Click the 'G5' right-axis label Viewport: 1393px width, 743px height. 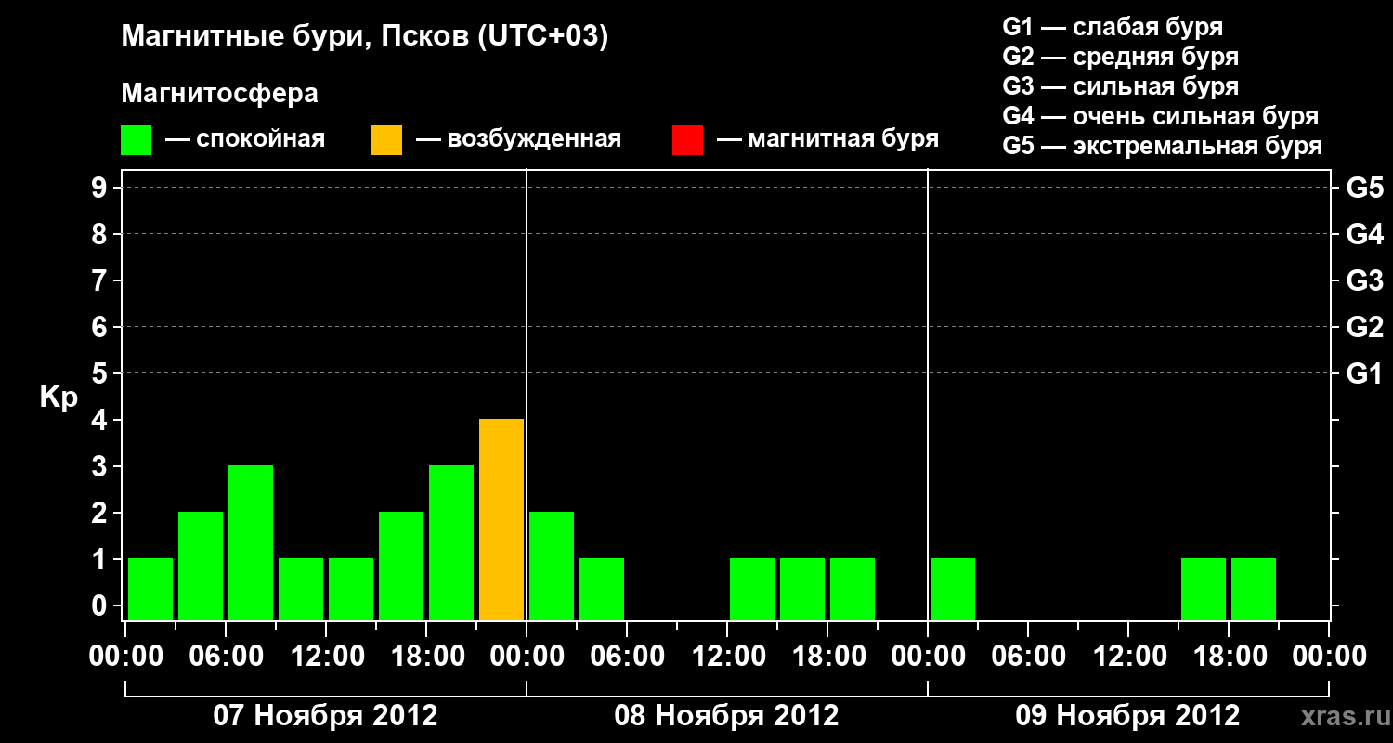coord(1364,188)
